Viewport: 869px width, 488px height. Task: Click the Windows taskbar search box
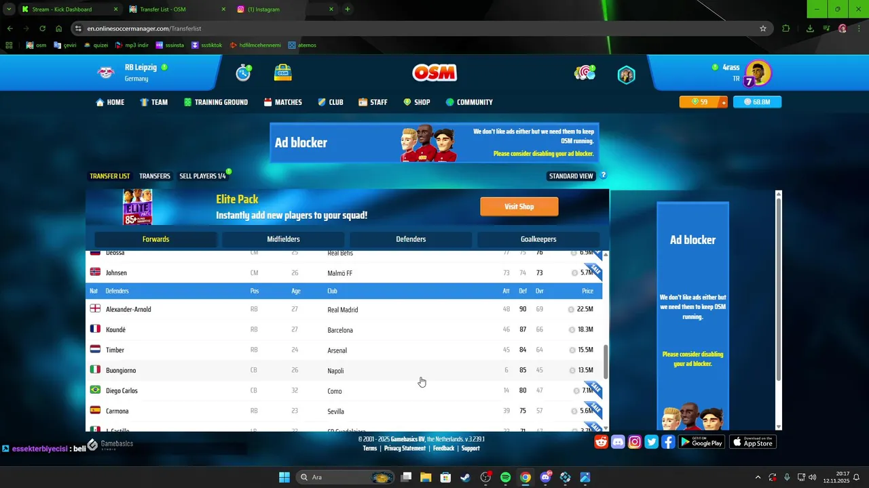click(x=346, y=477)
